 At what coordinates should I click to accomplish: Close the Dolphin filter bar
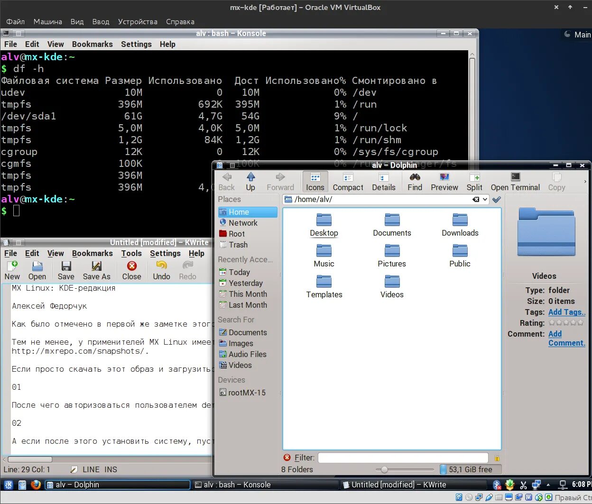[x=287, y=458]
